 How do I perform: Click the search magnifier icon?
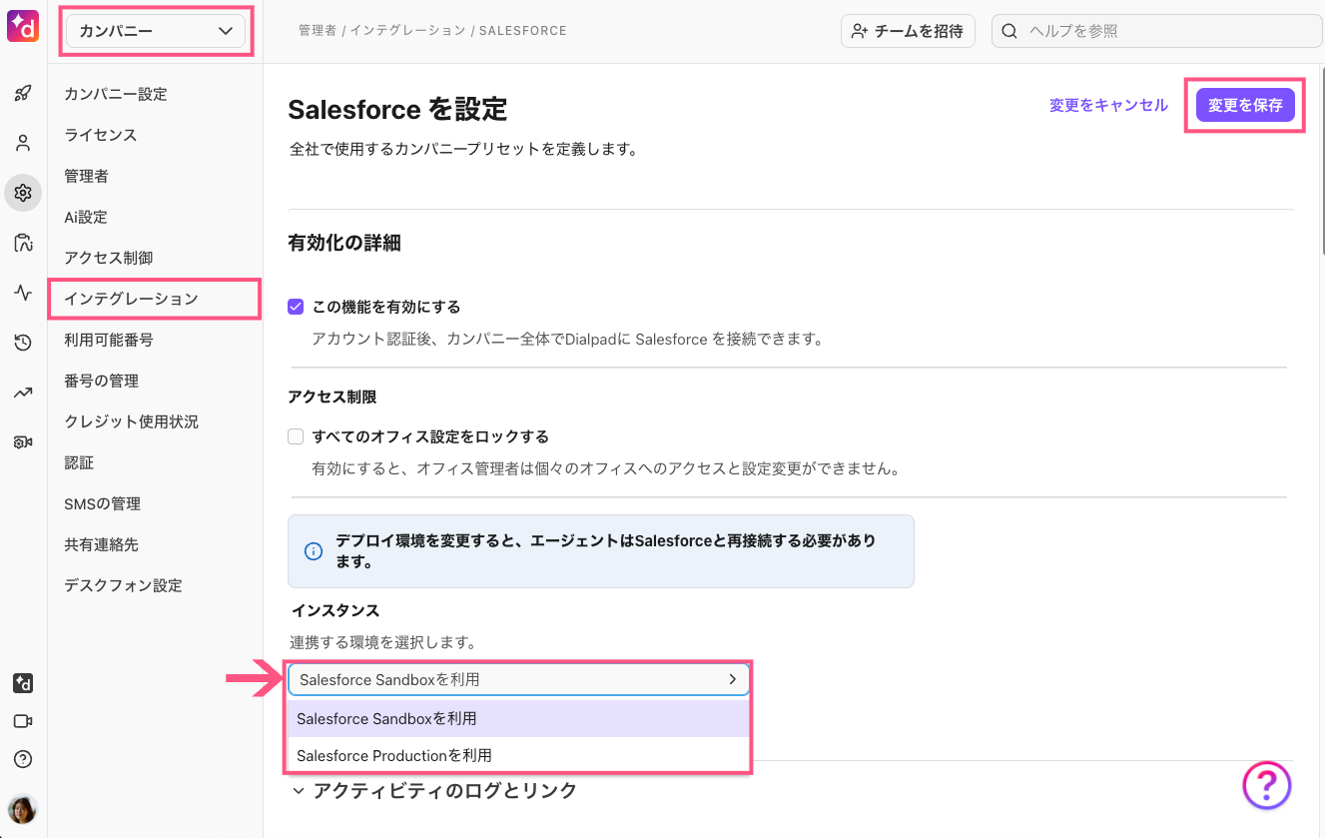tap(1009, 31)
